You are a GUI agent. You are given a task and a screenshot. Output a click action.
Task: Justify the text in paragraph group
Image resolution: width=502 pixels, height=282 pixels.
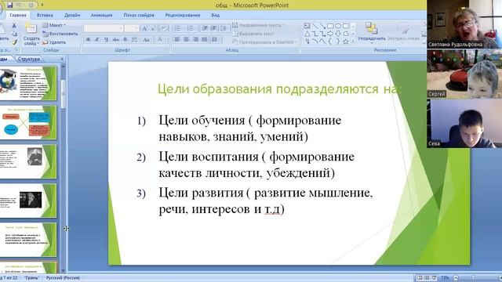point(204,39)
